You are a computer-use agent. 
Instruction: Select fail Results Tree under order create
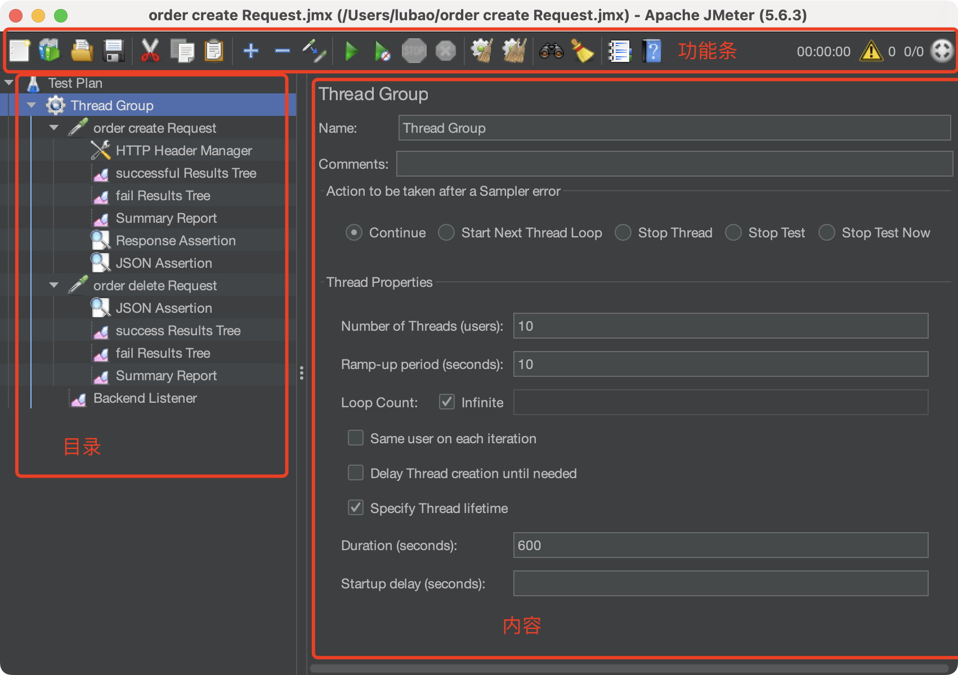coord(163,196)
